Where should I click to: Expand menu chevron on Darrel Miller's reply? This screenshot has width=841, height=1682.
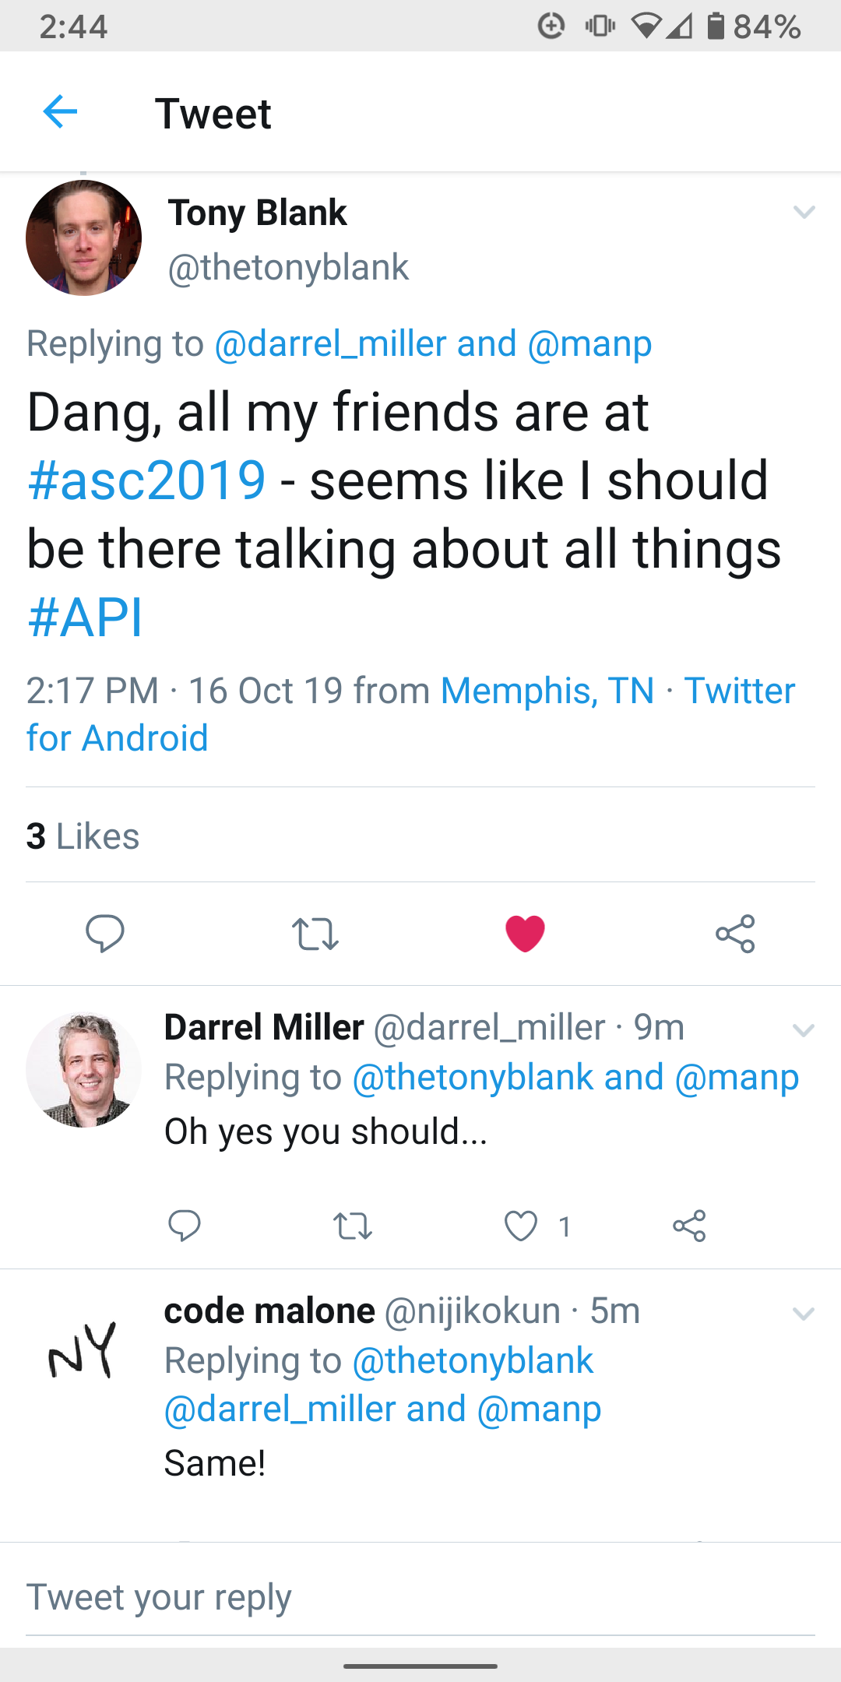pyautogui.click(x=803, y=1030)
